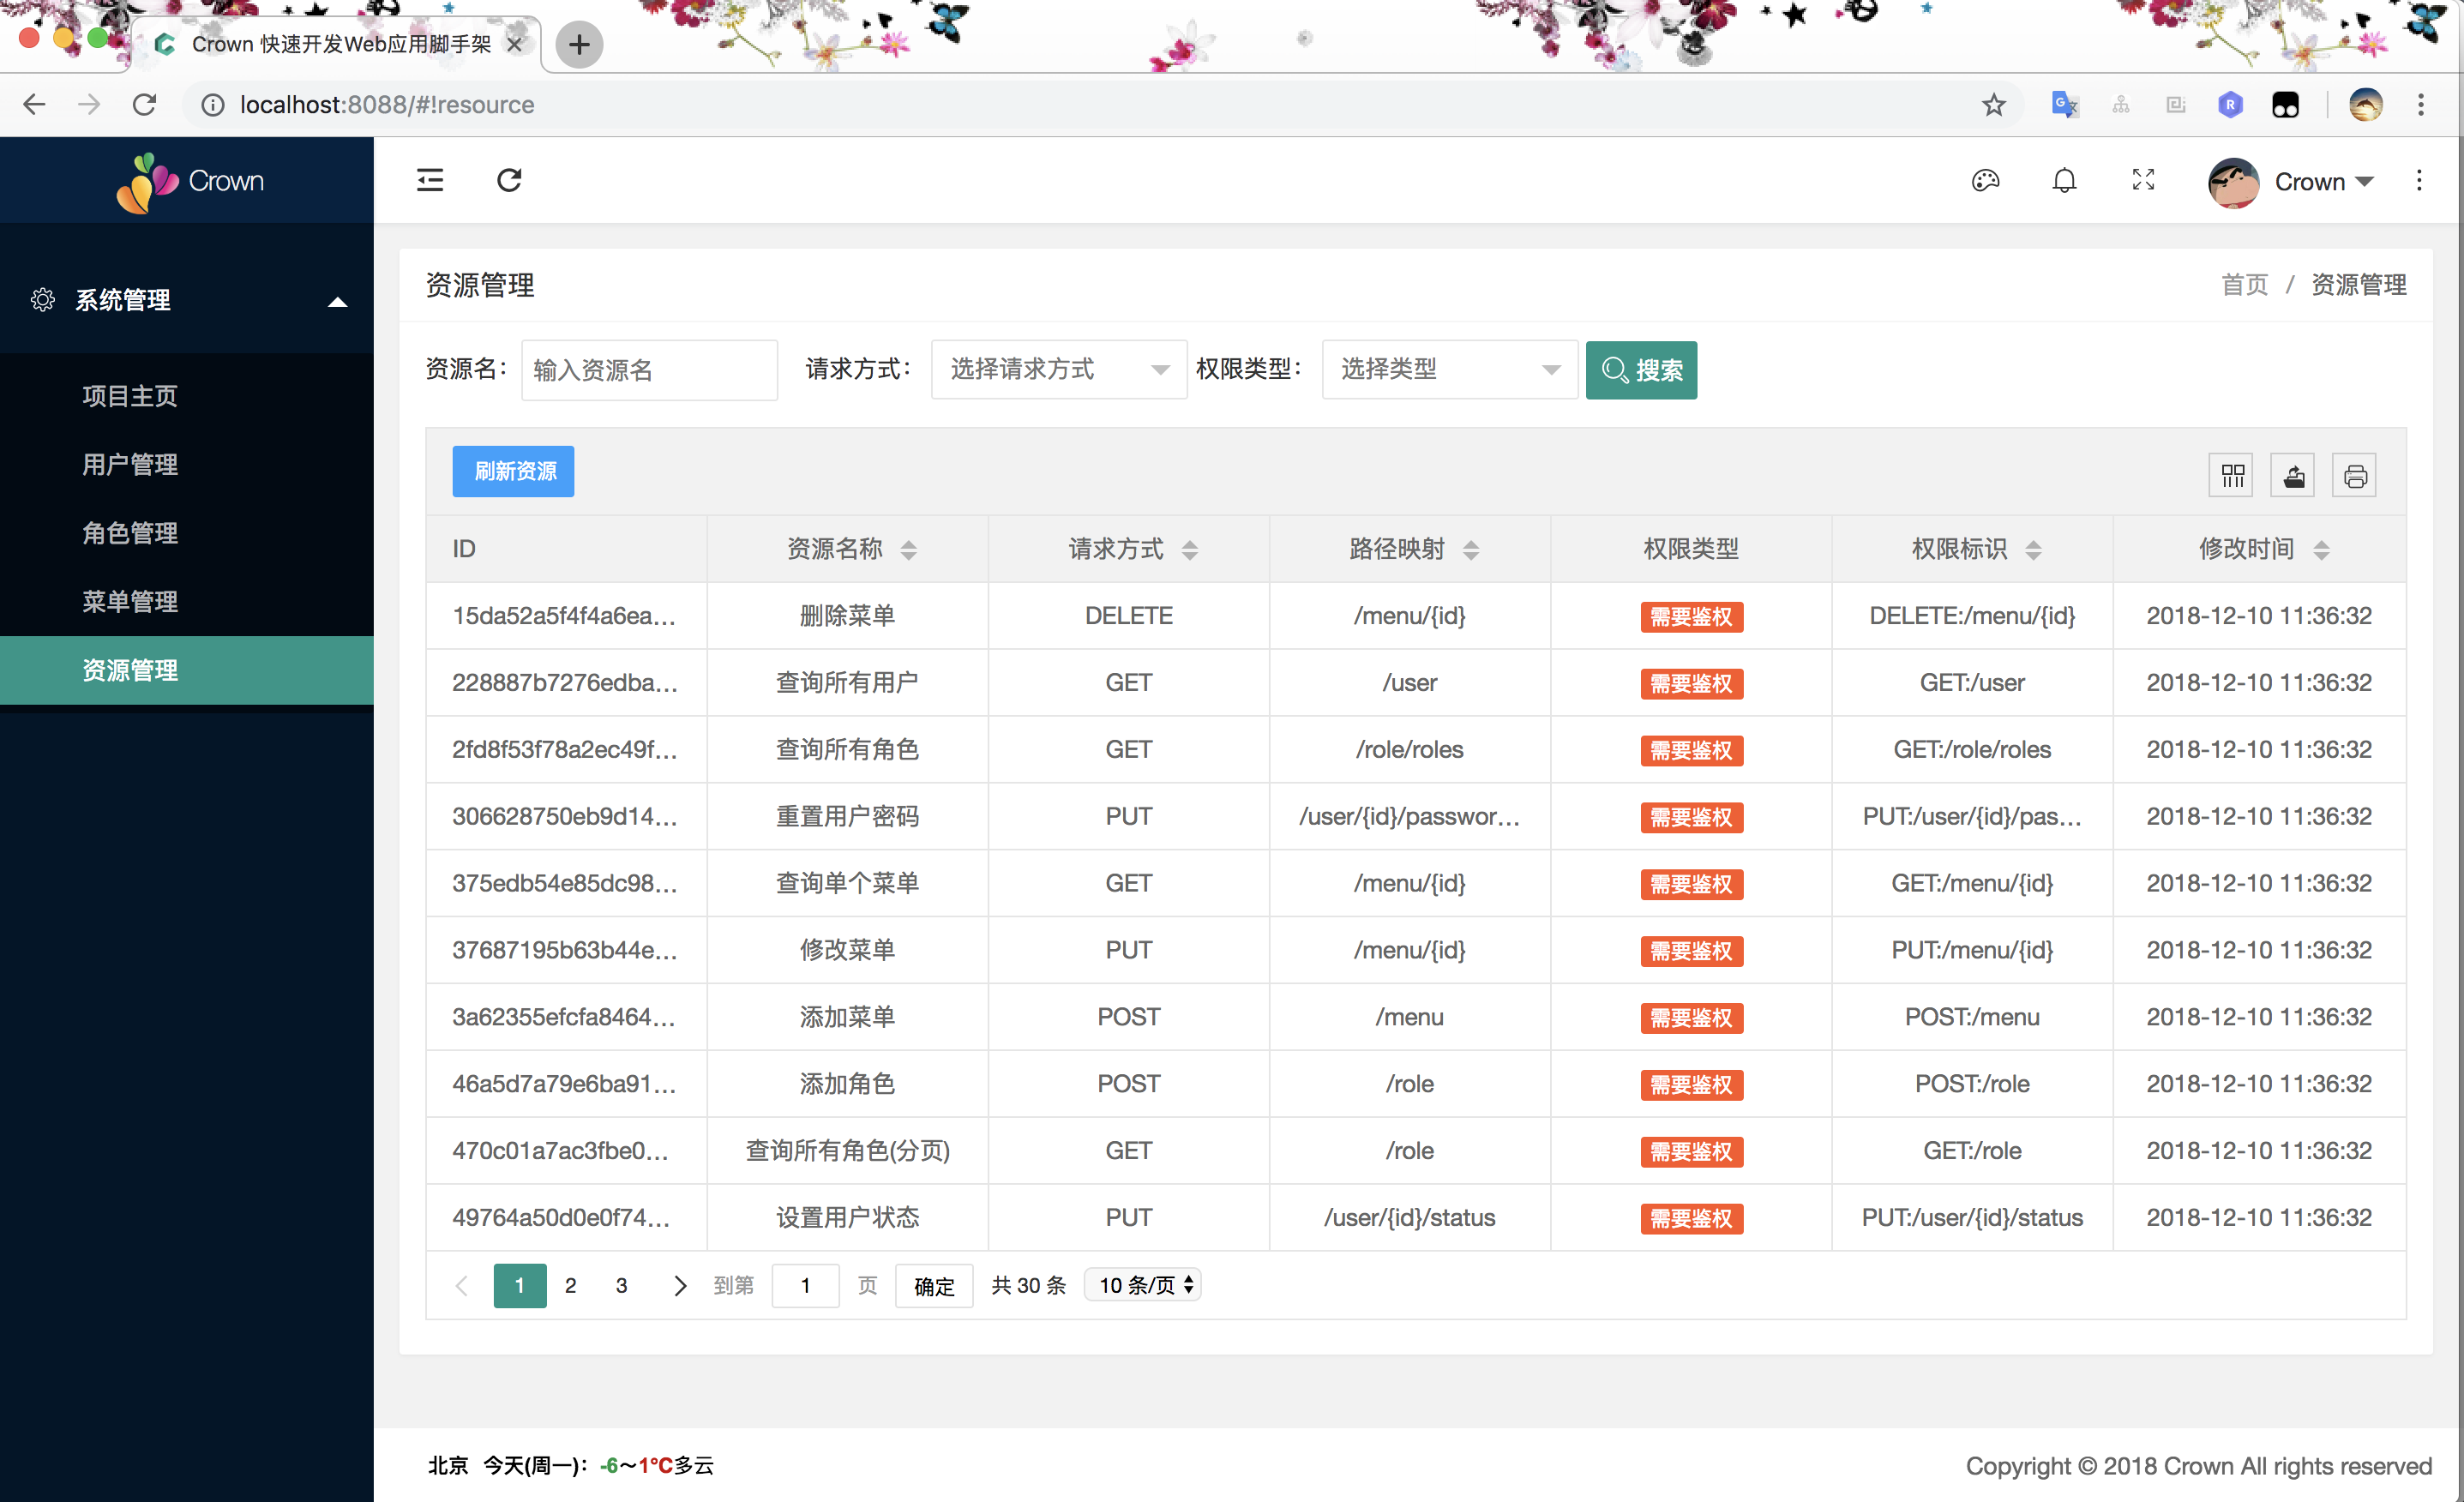This screenshot has width=2464, height=1502.
Task: Click the 刷新资源 button
Action: point(513,471)
